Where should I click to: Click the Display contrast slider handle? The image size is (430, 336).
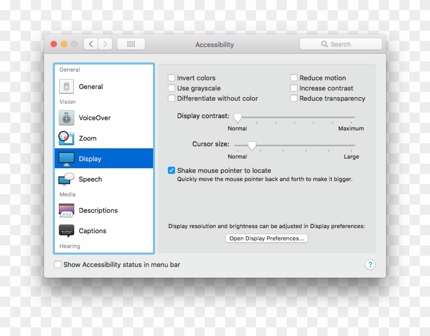(x=237, y=118)
